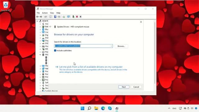Expand the Storage controllers chevron
The height and width of the screenshot is (112, 199).
click(40, 88)
